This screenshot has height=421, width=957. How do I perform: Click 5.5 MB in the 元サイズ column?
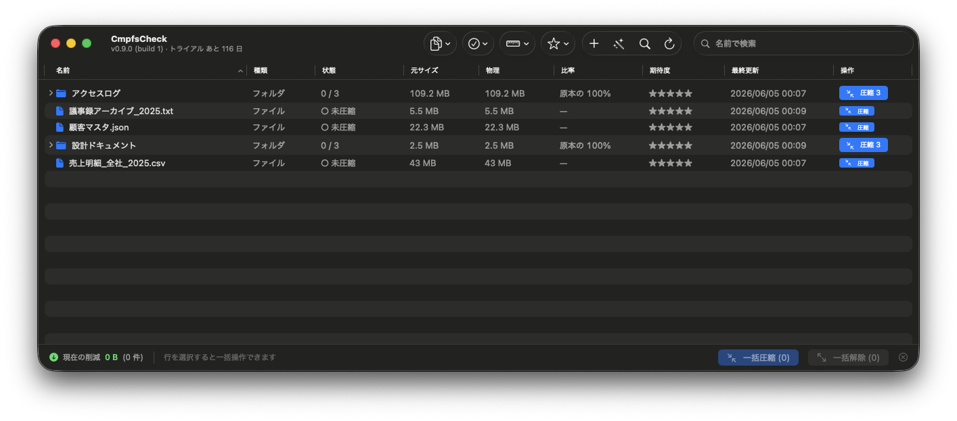(424, 111)
